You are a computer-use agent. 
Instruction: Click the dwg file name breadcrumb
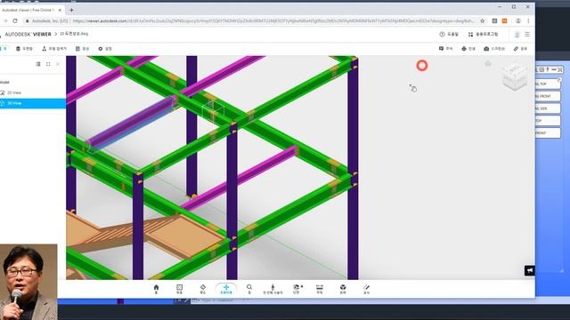point(74,34)
